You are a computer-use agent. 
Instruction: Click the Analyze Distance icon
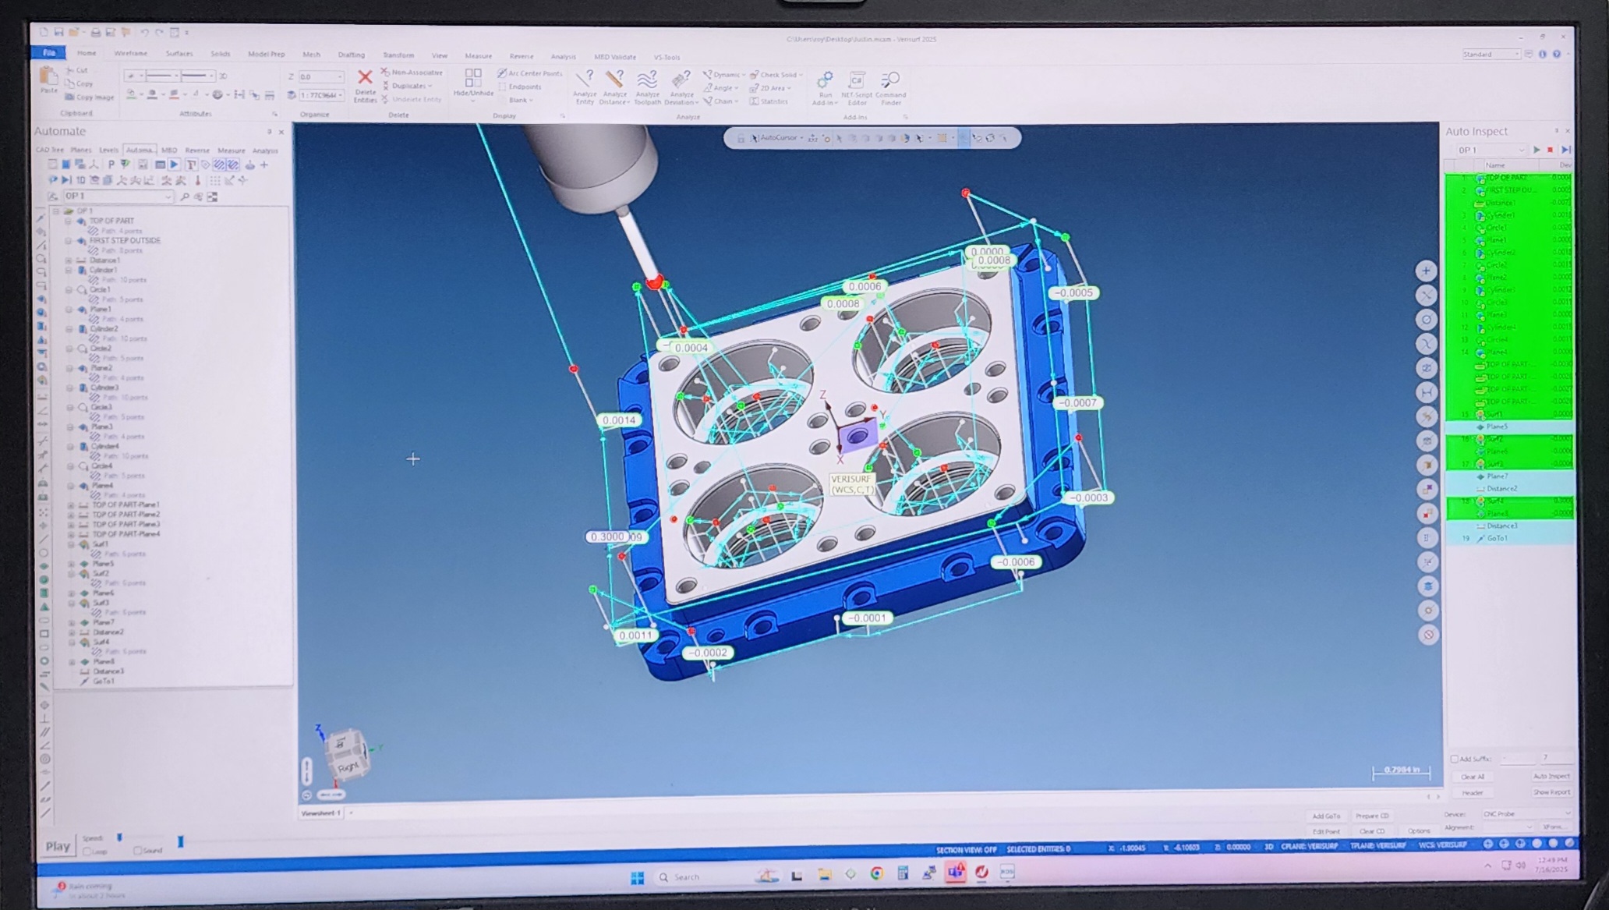point(614,80)
